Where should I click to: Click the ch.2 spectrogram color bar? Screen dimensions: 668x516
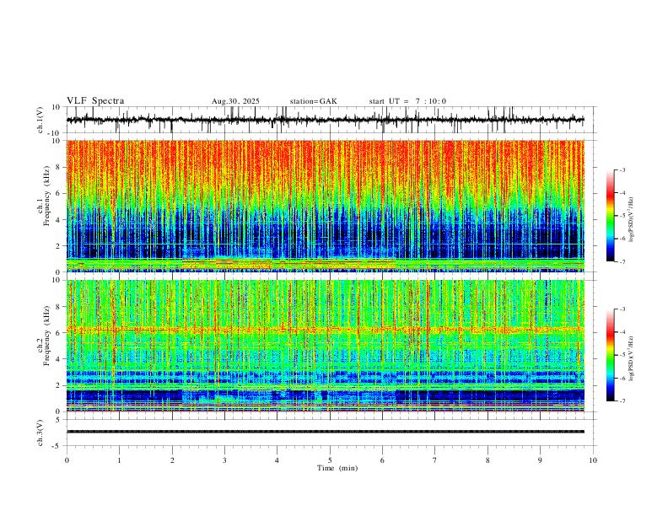[x=611, y=355]
